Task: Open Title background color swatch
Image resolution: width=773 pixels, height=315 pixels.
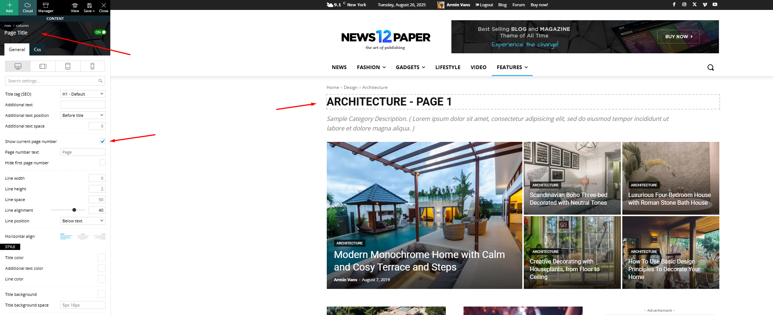Action: 101,294
